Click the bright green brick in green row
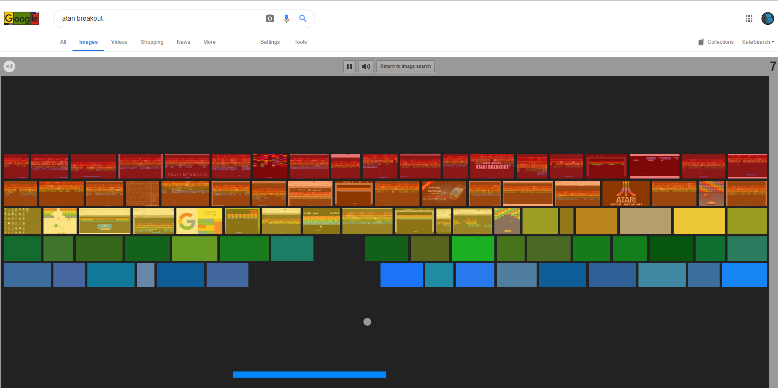 coord(473,248)
